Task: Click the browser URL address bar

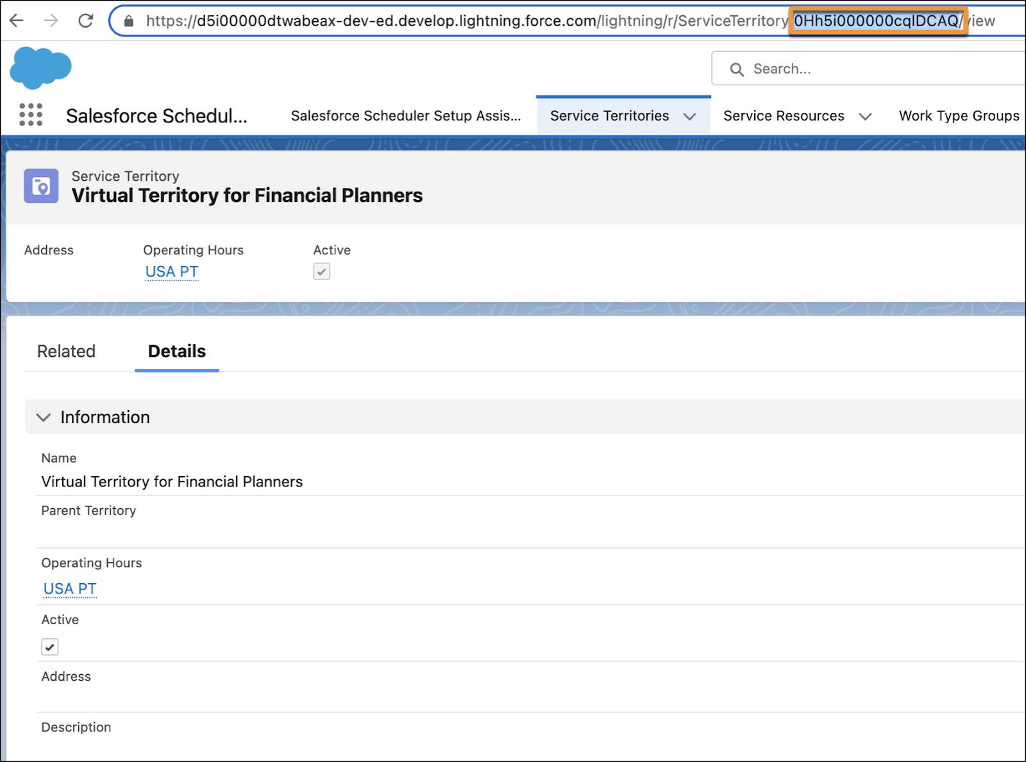Action: point(568,21)
